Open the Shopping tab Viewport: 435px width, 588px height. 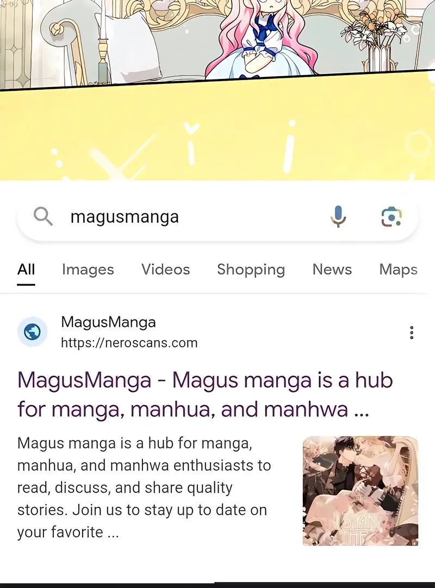pyautogui.click(x=251, y=269)
